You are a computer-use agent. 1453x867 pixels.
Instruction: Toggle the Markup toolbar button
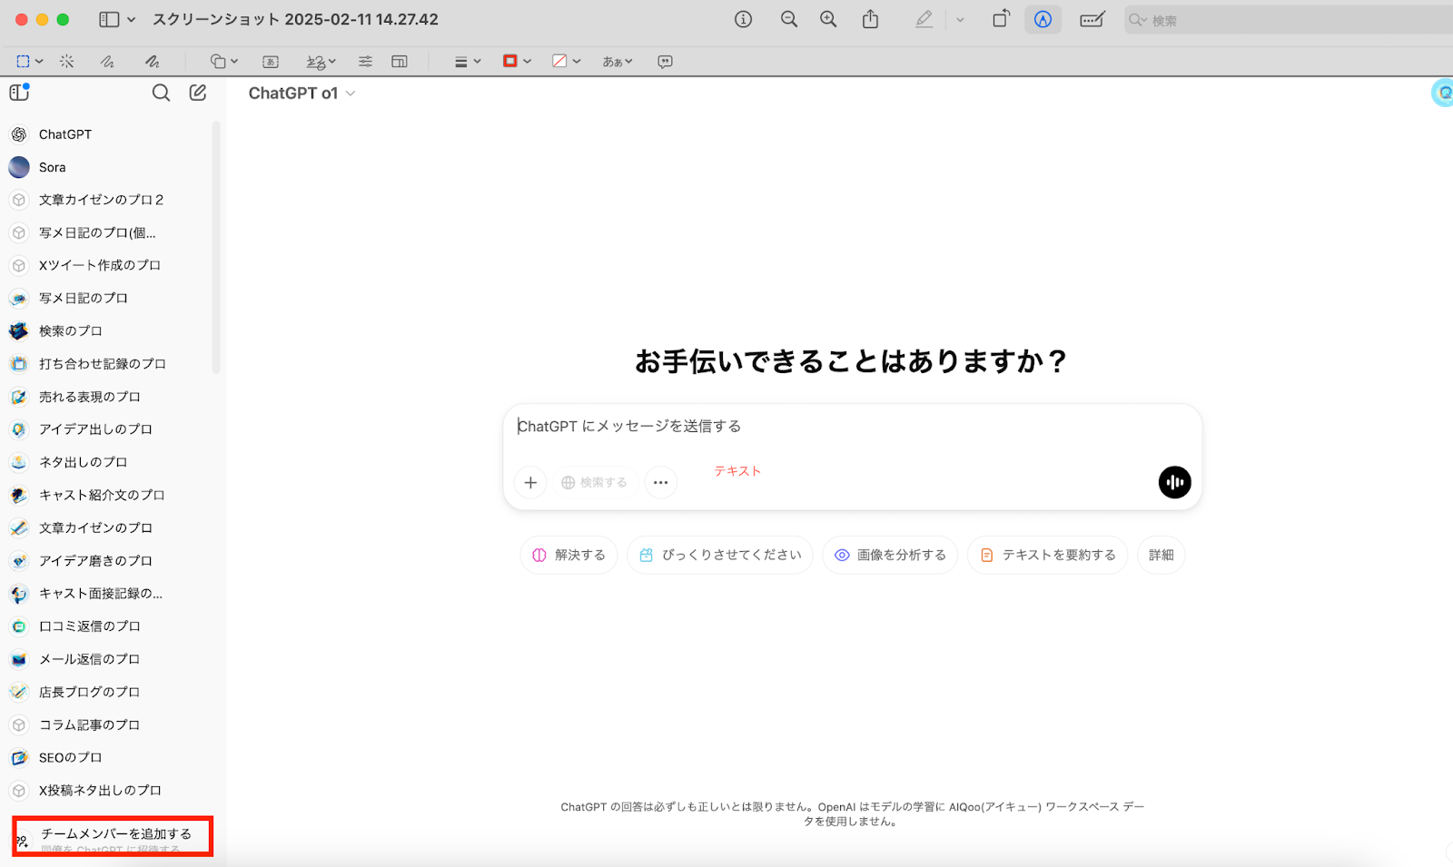(x=1043, y=19)
